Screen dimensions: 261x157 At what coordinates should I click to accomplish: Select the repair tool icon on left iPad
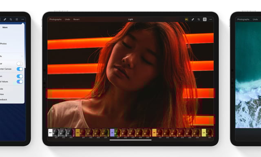pyautogui.click(x=5, y=19)
